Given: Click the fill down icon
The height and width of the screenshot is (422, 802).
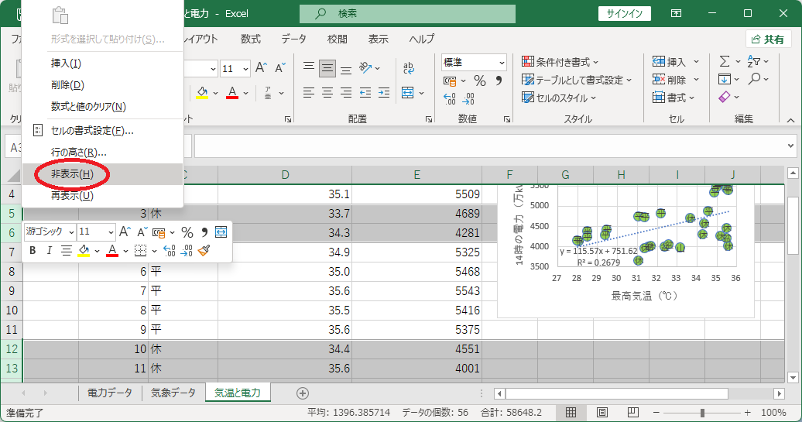Looking at the screenshot, I should [x=725, y=79].
